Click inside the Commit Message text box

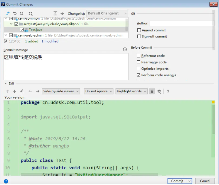tap(66, 67)
